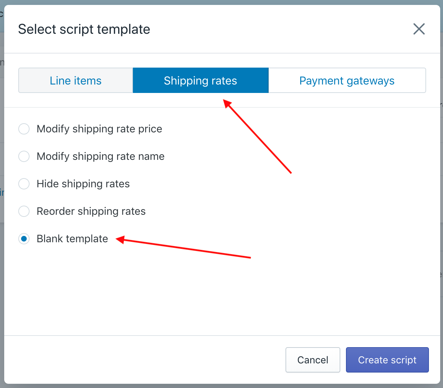443x388 pixels.
Task: Click the 'Blank template' label text
Action: (x=72, y=239)
